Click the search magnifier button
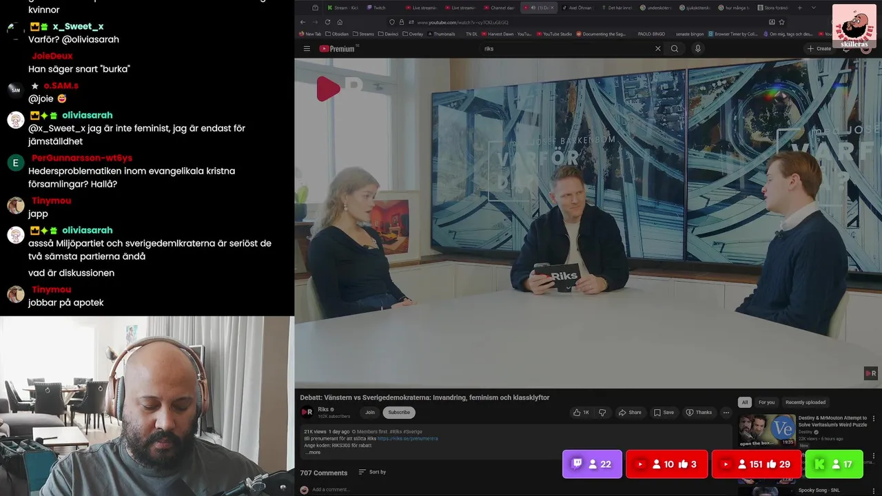This screenshot has width=882, height=496. [x=675, y=49]
